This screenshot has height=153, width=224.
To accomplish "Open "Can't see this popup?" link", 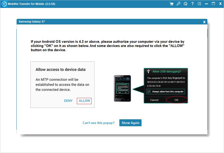I will coord(99,123).
